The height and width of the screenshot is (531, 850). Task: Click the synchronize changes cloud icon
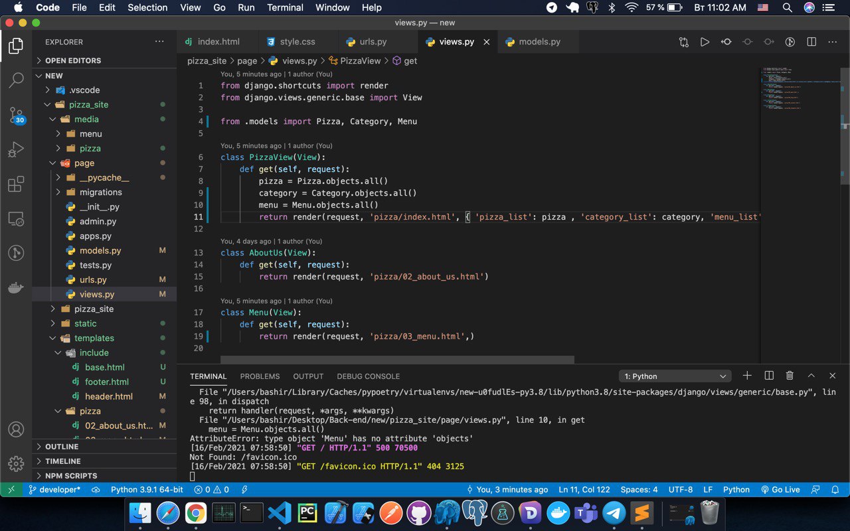point(96,490)
